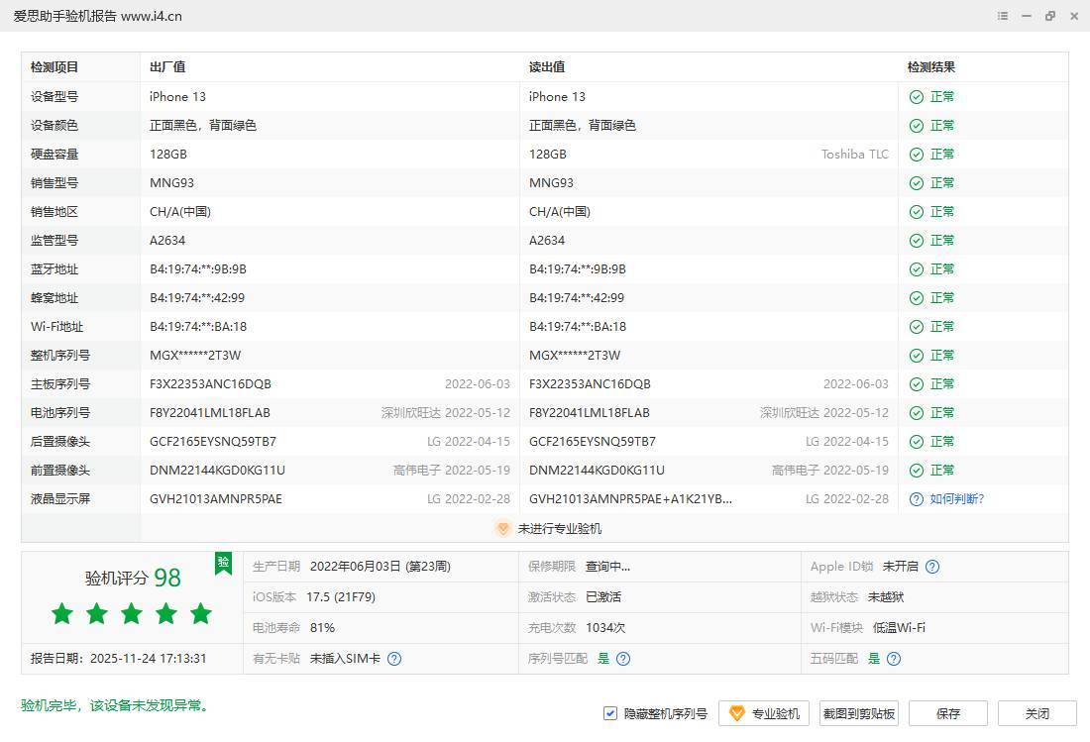Click the green check icon for 设备型号
The height and width of the screenshot is (742, 1090).
tap(917, 97)
